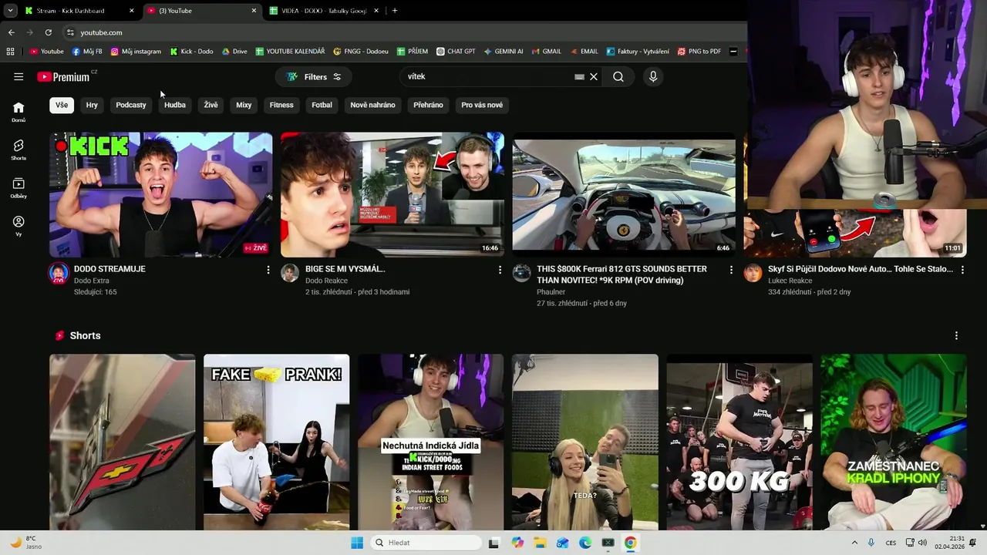Select the Fitness filter chip

point(281,105)
